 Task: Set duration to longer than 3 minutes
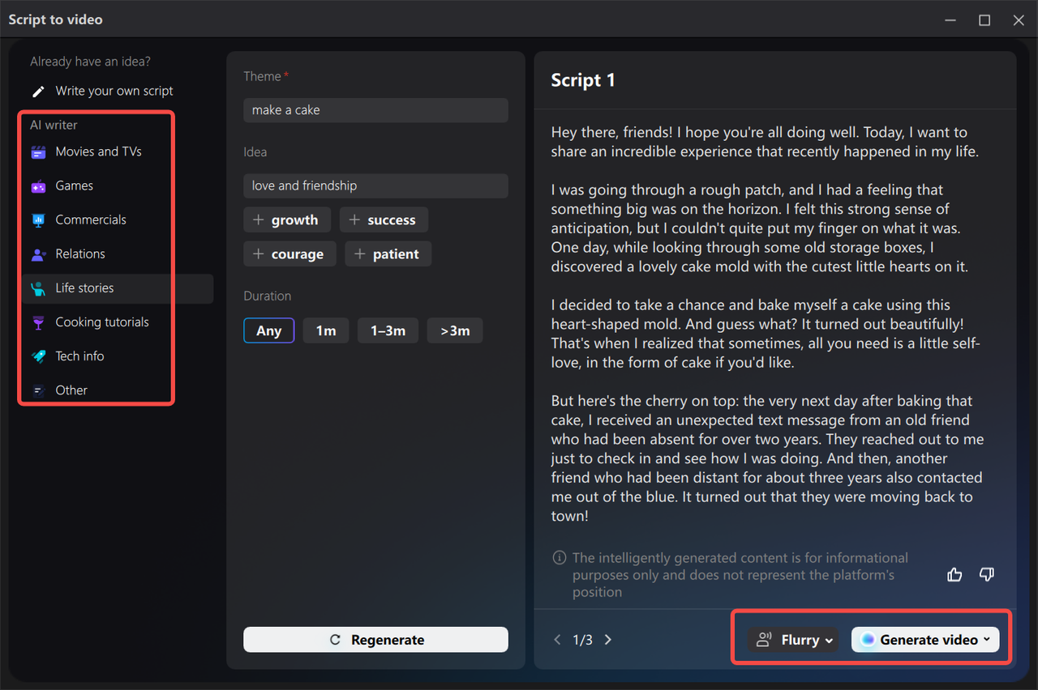(454, 330)
